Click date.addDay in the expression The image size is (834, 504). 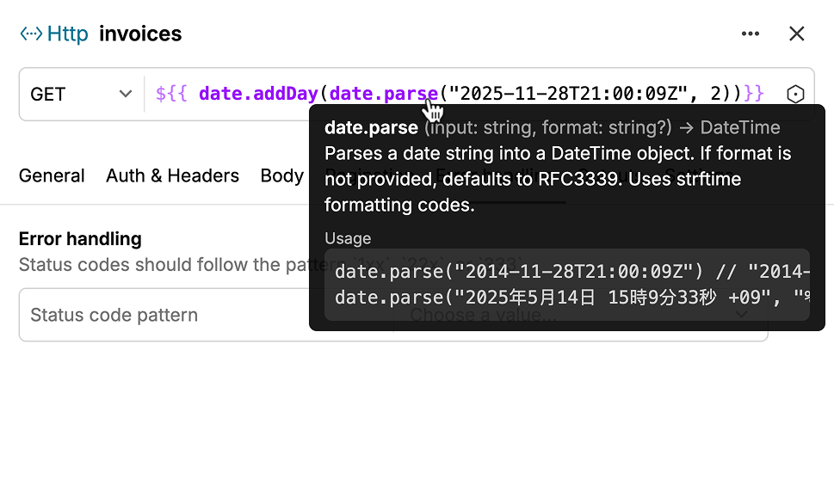258,94
